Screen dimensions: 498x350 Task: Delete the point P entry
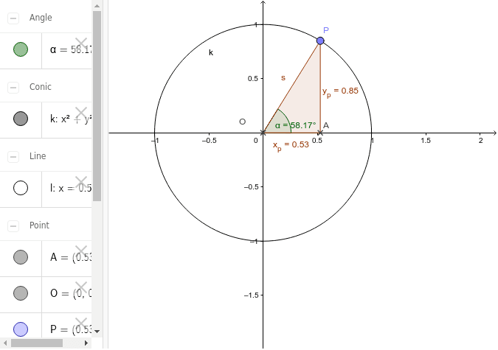pos(81,323)
